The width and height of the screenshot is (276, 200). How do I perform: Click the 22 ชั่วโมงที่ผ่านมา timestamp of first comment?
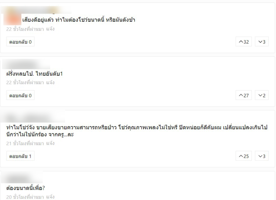coord(25,29)
